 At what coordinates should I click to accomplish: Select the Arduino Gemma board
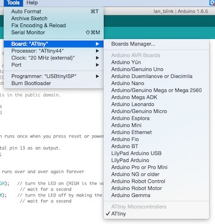coord(156,195)
